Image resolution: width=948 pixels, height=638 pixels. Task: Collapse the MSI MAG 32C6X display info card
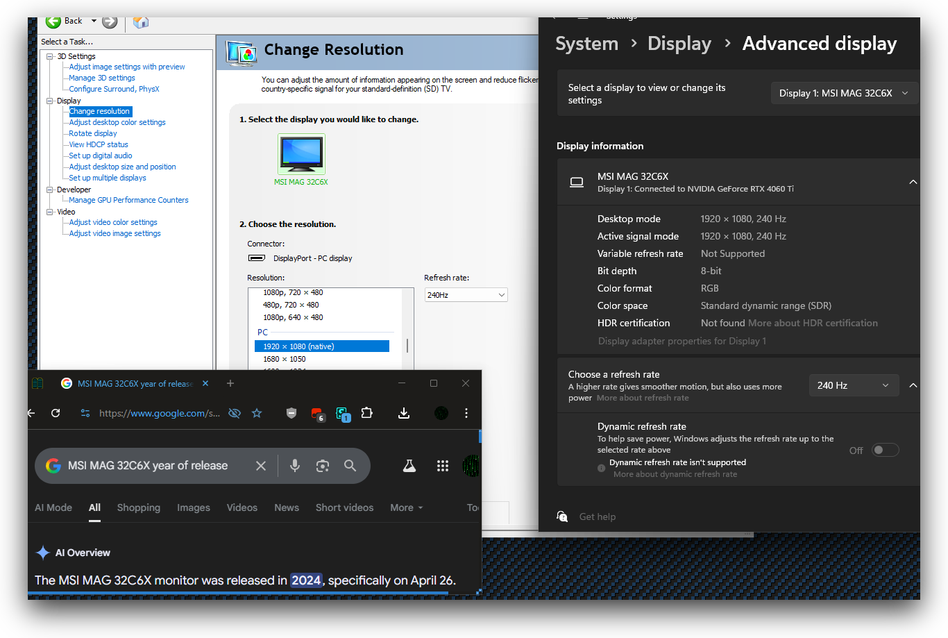point(913,182)
